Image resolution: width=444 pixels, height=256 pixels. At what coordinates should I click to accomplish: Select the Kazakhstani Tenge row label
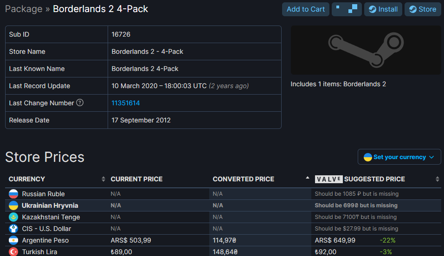(x=51, y=217)
